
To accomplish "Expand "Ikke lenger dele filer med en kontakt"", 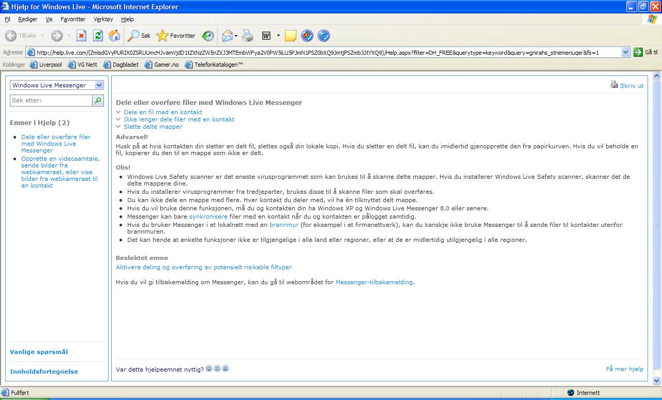I will pyautogui.click(x=179, y=119).
